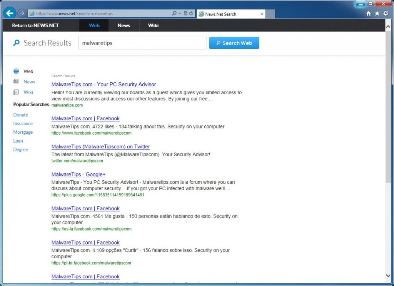Click the browser Forward arrow button
The height and width of the screenshot is (286, 394).
click(22, 13)
